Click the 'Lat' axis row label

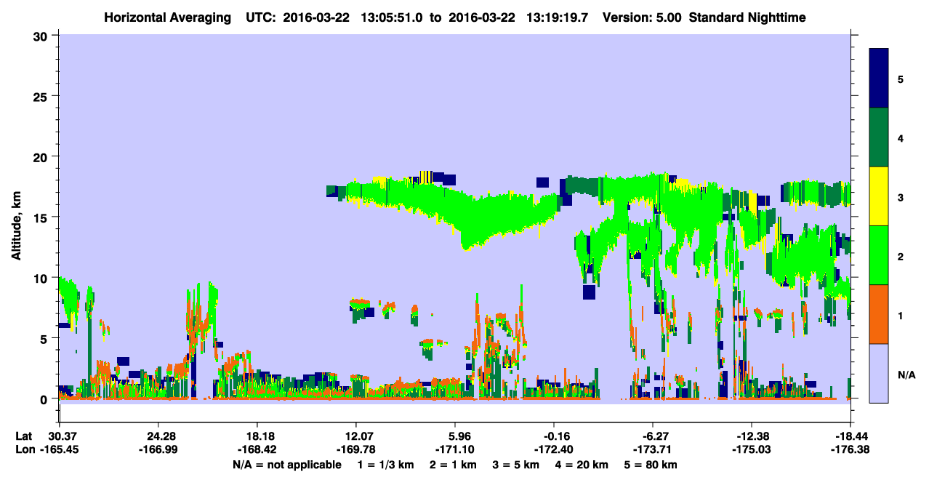pos(23,436)
